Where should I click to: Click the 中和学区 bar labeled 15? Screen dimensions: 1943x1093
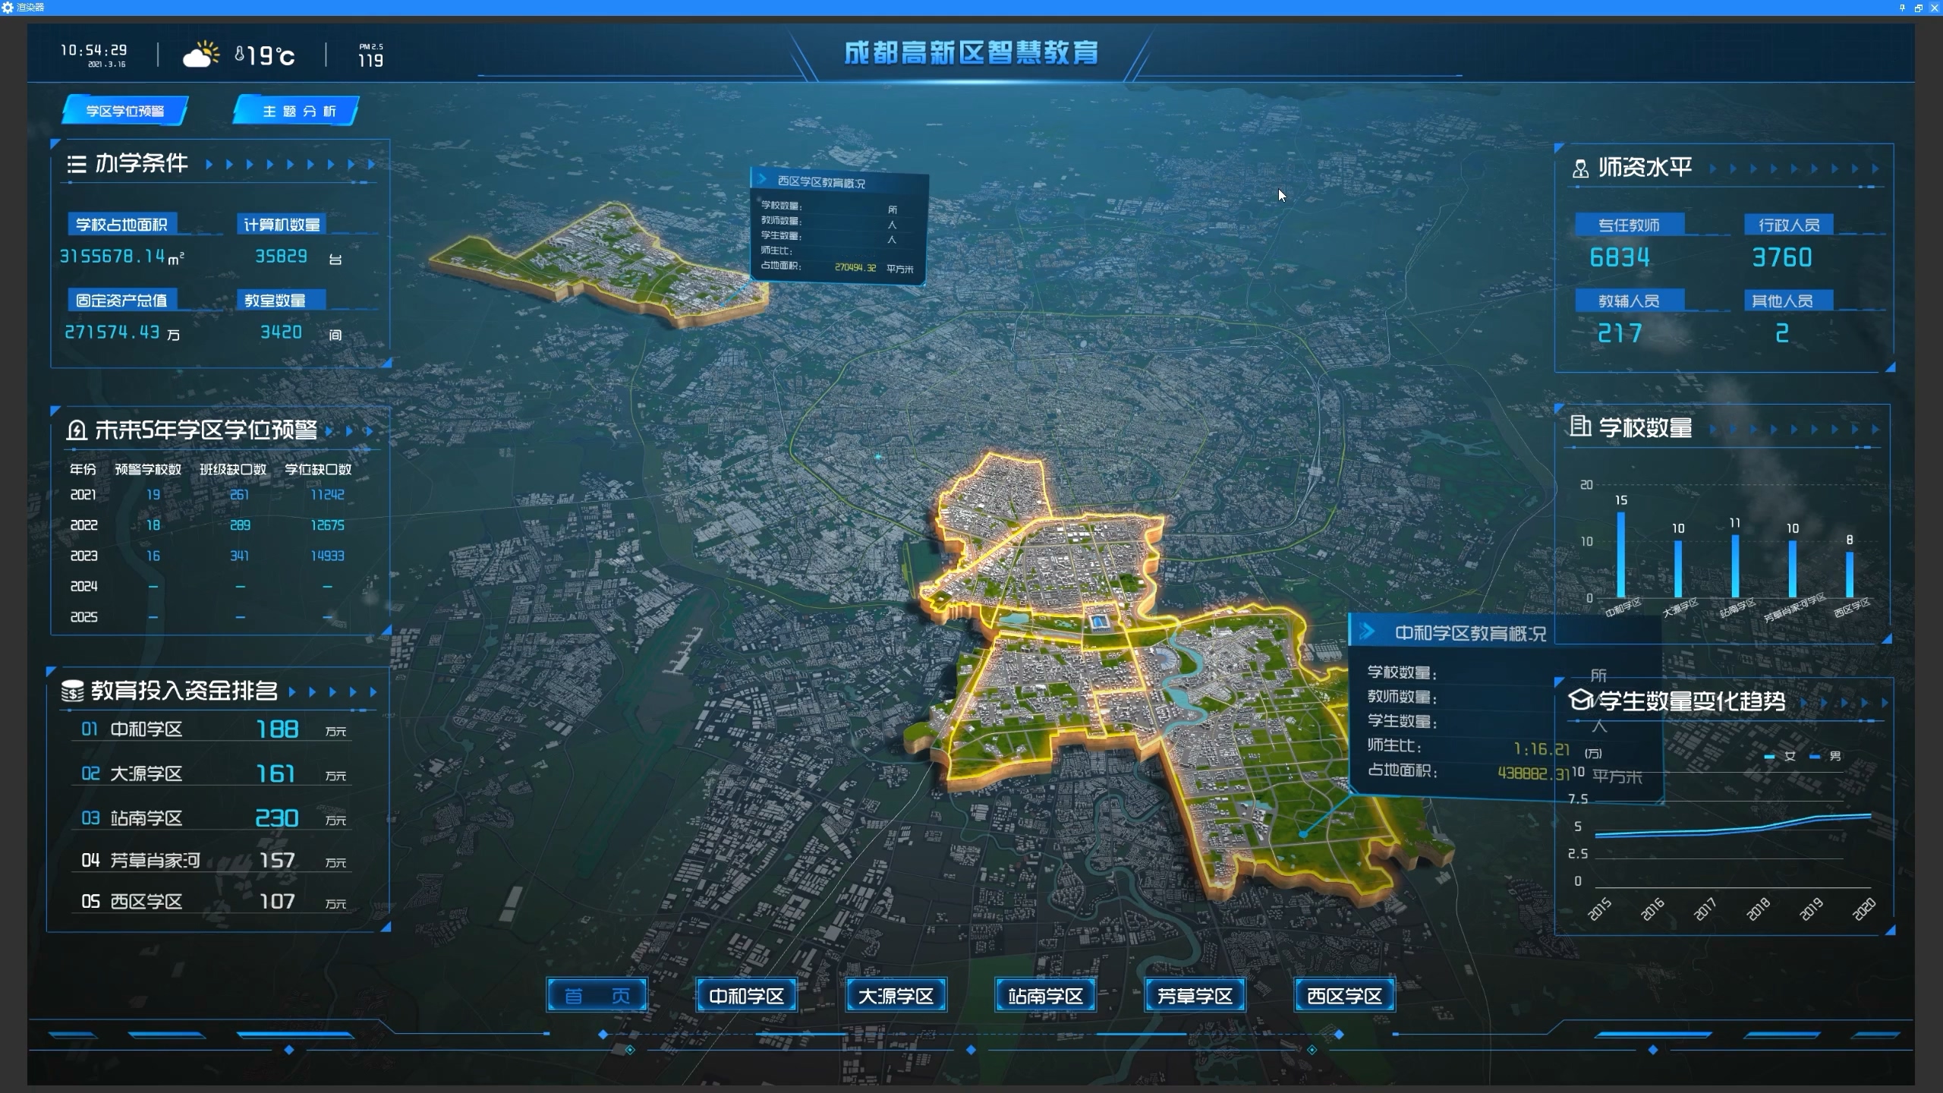click(1621, 555)
